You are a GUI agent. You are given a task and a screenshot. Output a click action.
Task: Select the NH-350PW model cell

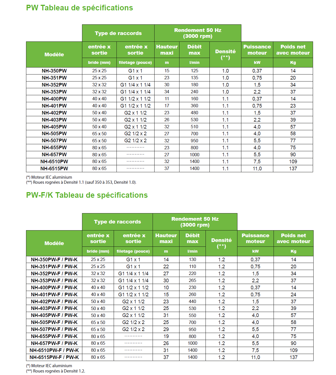(x=54, y=71)
